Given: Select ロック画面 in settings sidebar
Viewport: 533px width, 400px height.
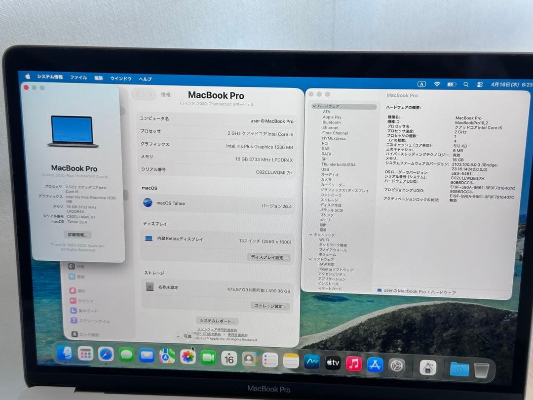Looking at the screenshot, I should pos(86,334).
